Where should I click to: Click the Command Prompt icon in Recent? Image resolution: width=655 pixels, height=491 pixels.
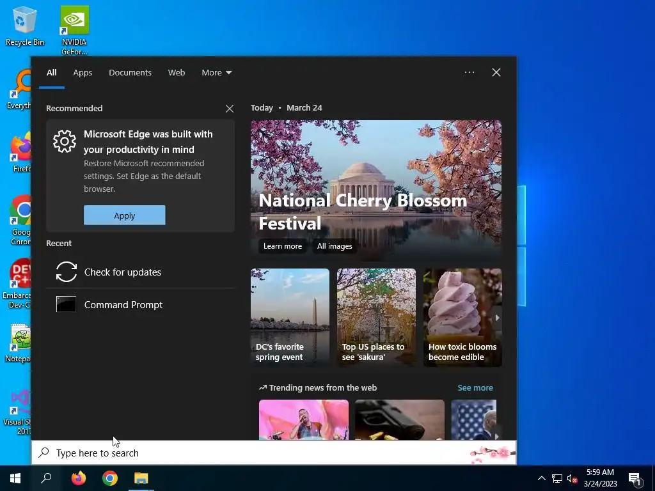[67, 304]
